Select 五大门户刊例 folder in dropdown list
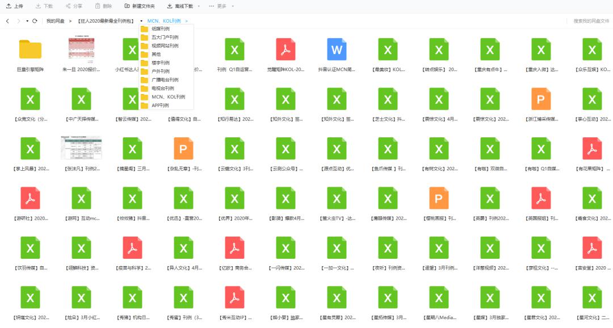 tap(166, 37)
